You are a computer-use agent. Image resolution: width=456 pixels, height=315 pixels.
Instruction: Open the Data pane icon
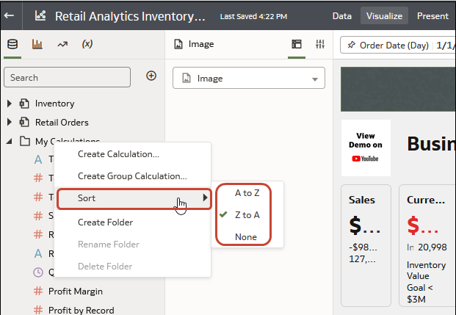(x=12, y=44)
